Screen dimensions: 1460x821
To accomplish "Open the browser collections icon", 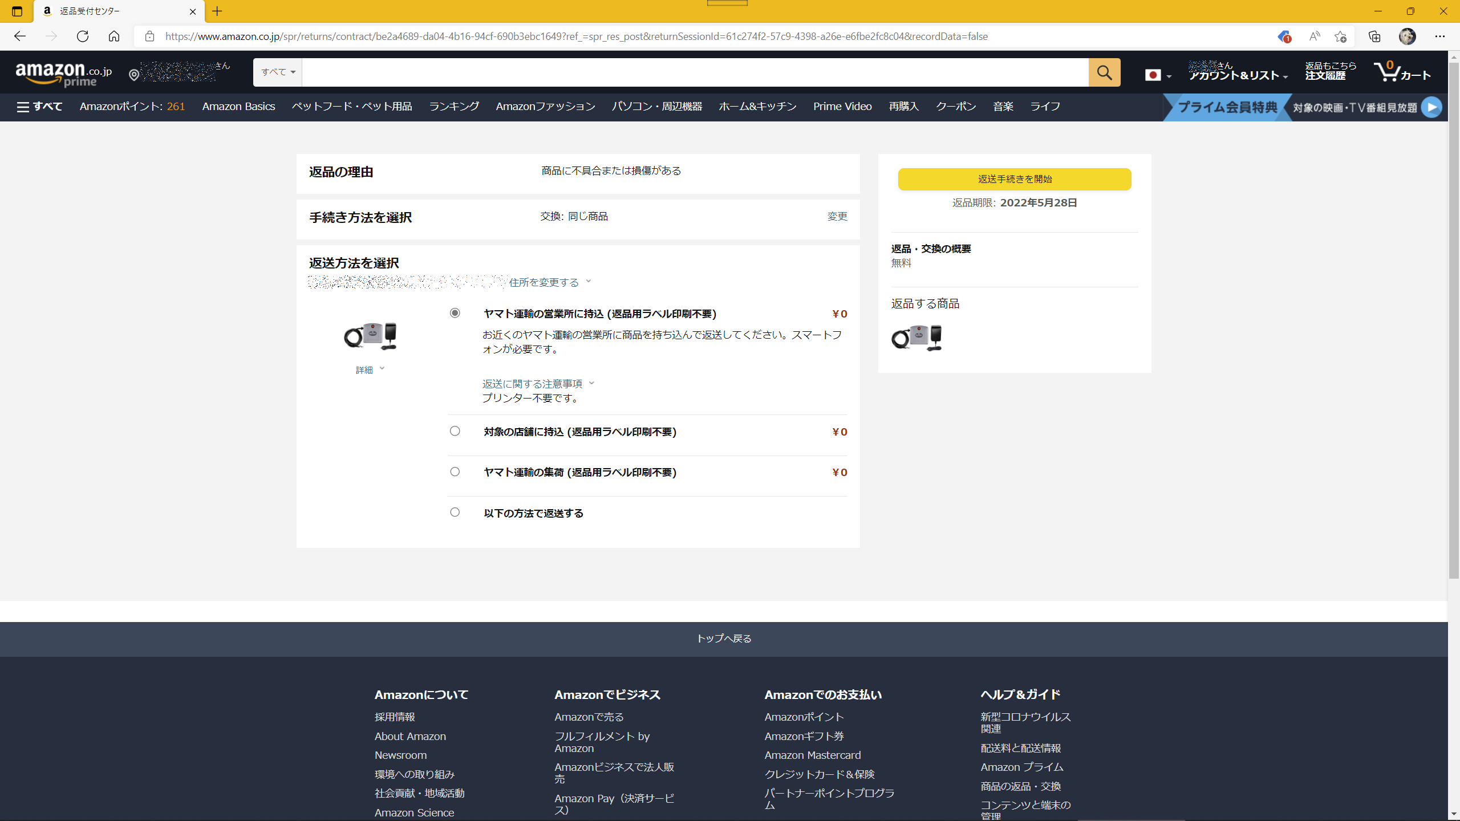I will [x=1374, y=36].
